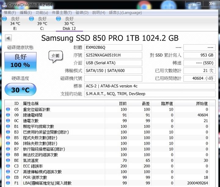The width and height of the screenshot is (220, 187).
Task: Click the 介面 speech bubble tooltip
Action: pos(56,57)
